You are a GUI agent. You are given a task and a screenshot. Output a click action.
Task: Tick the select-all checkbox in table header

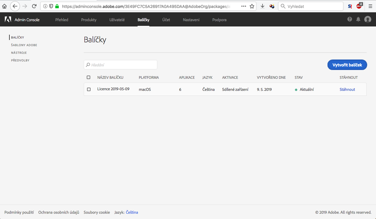[88, 77]
